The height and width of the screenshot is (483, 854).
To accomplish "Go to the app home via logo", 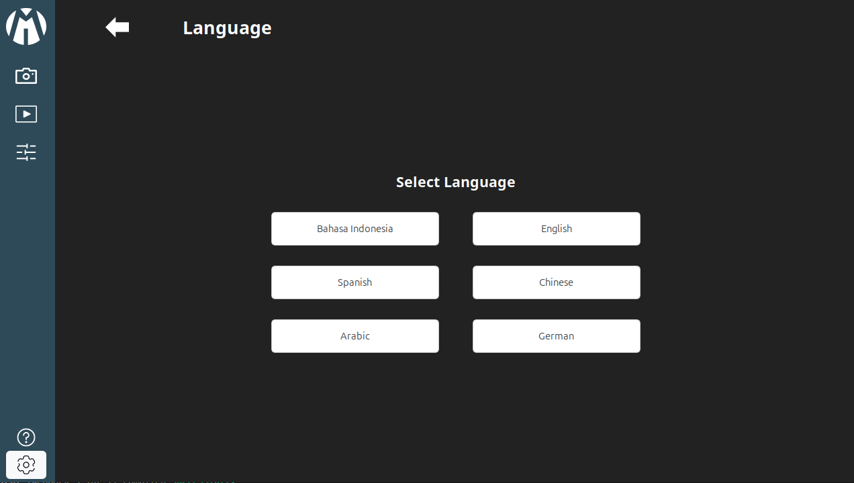I will coord(26,27).
